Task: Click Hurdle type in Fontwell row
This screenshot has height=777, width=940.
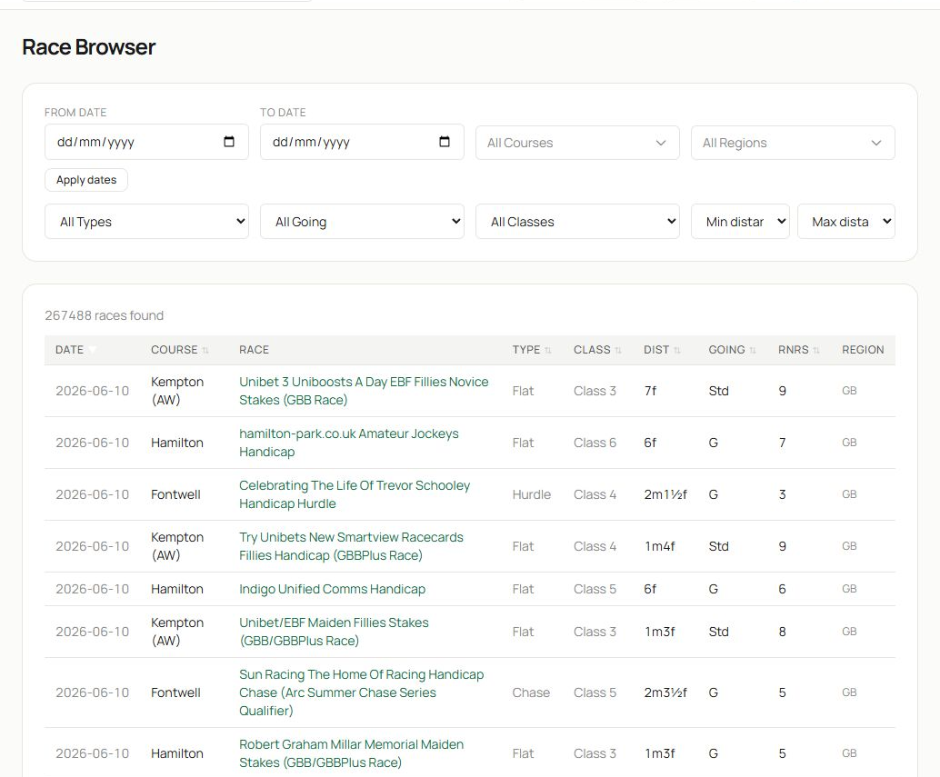Action: (531, 494)
